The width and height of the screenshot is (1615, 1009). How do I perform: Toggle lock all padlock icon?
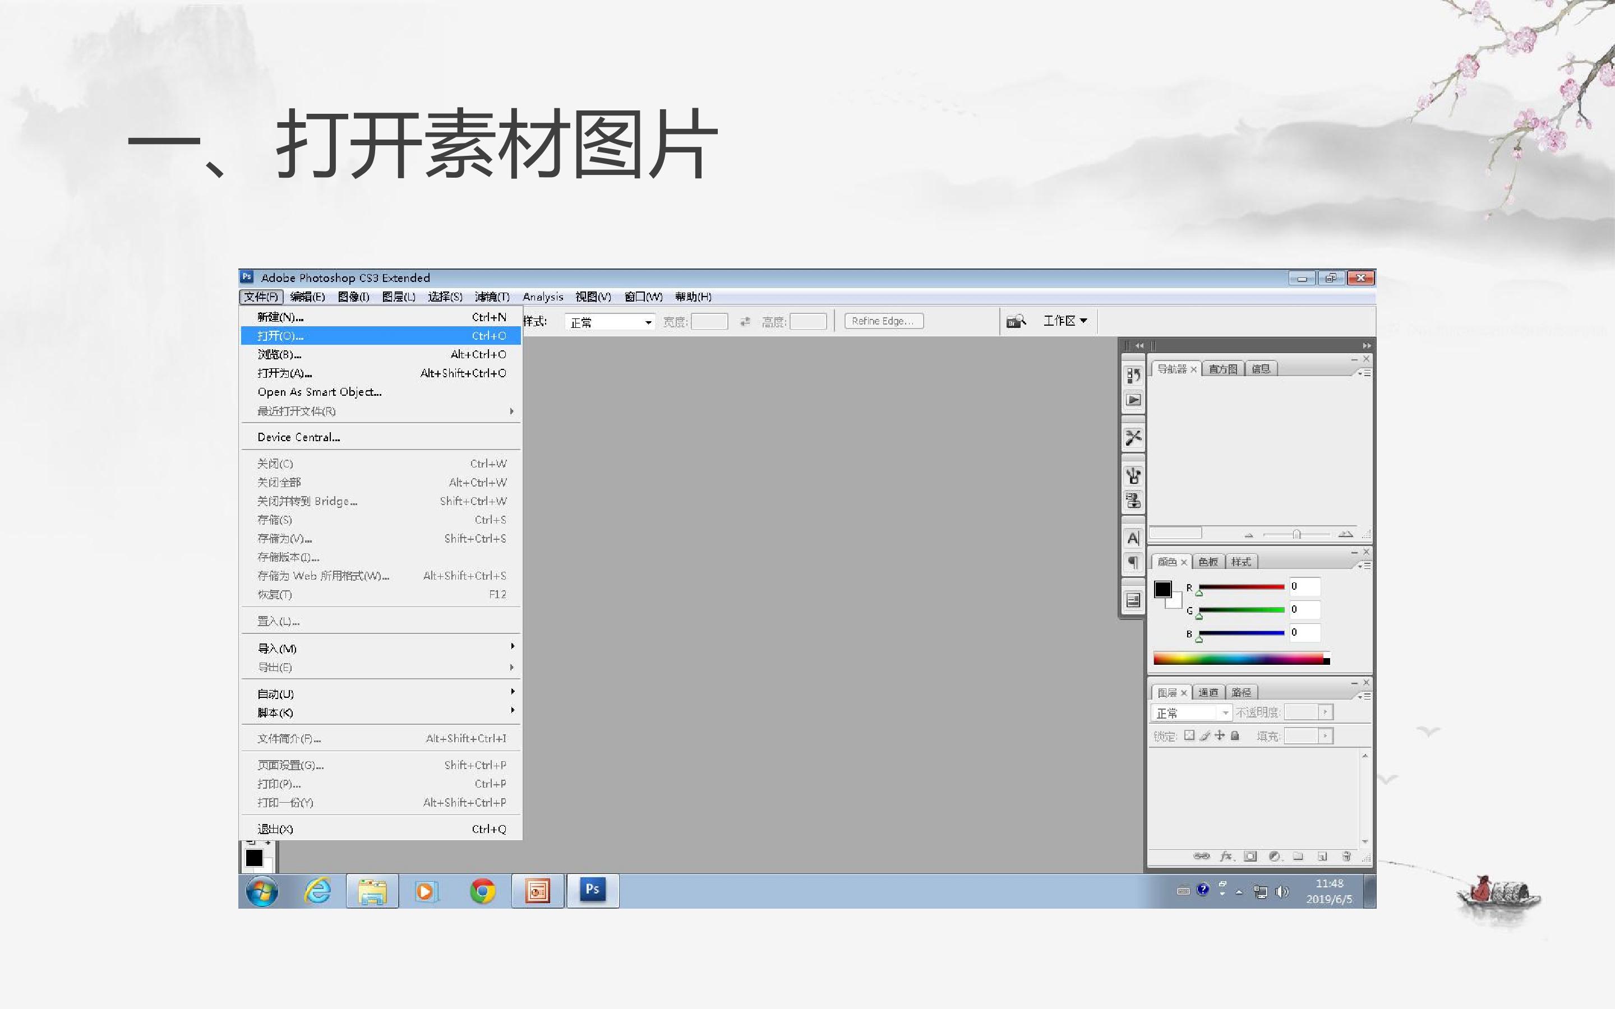click(1235, 735)
